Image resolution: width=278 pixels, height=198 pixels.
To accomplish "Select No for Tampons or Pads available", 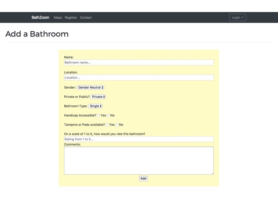I will [117, 125].
